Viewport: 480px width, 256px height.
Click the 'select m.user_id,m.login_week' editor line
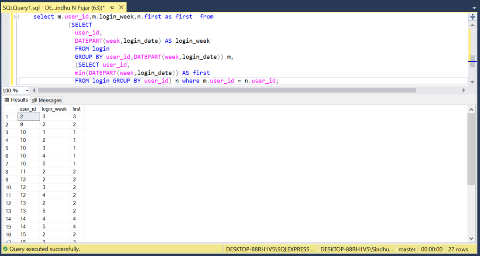pyautogui.click(x=123, y=17)
